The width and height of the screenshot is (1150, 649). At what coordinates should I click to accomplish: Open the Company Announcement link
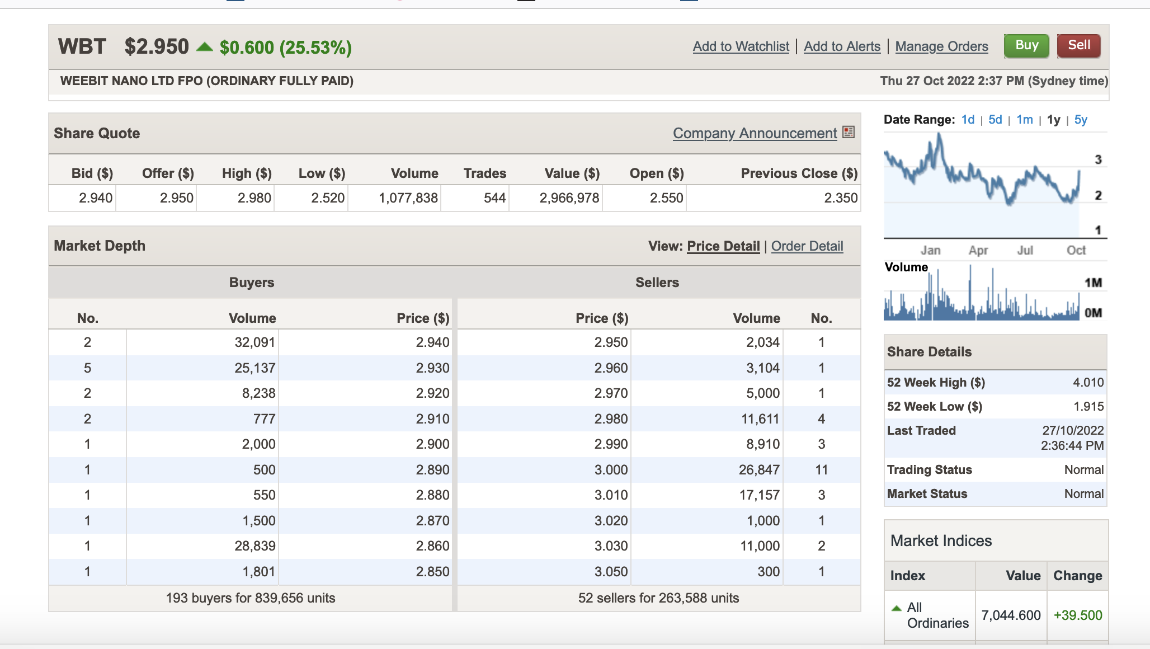coord(755,133)
